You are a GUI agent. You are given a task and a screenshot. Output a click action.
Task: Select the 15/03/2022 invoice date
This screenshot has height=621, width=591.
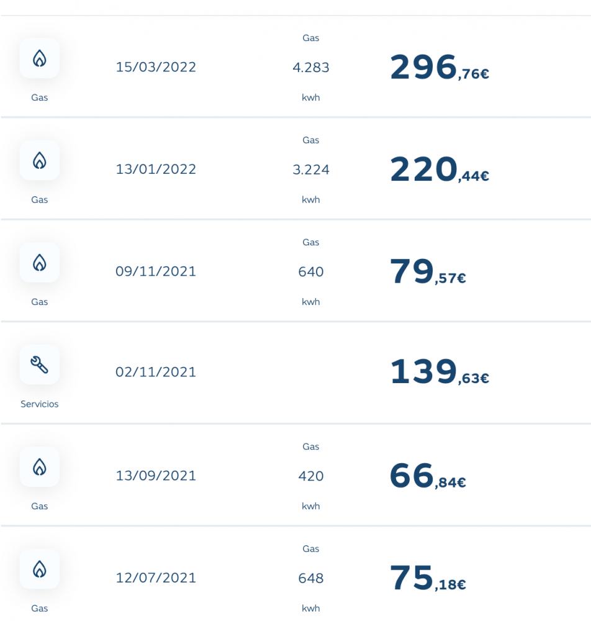(156, 67)
